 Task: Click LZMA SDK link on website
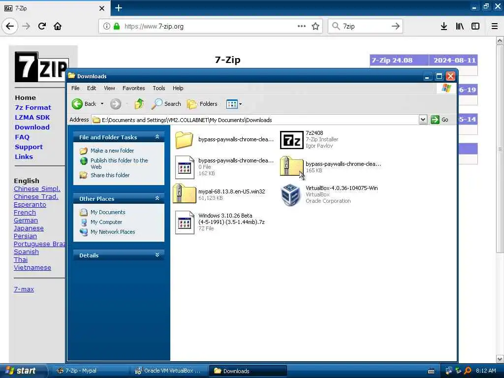point(32,117)
